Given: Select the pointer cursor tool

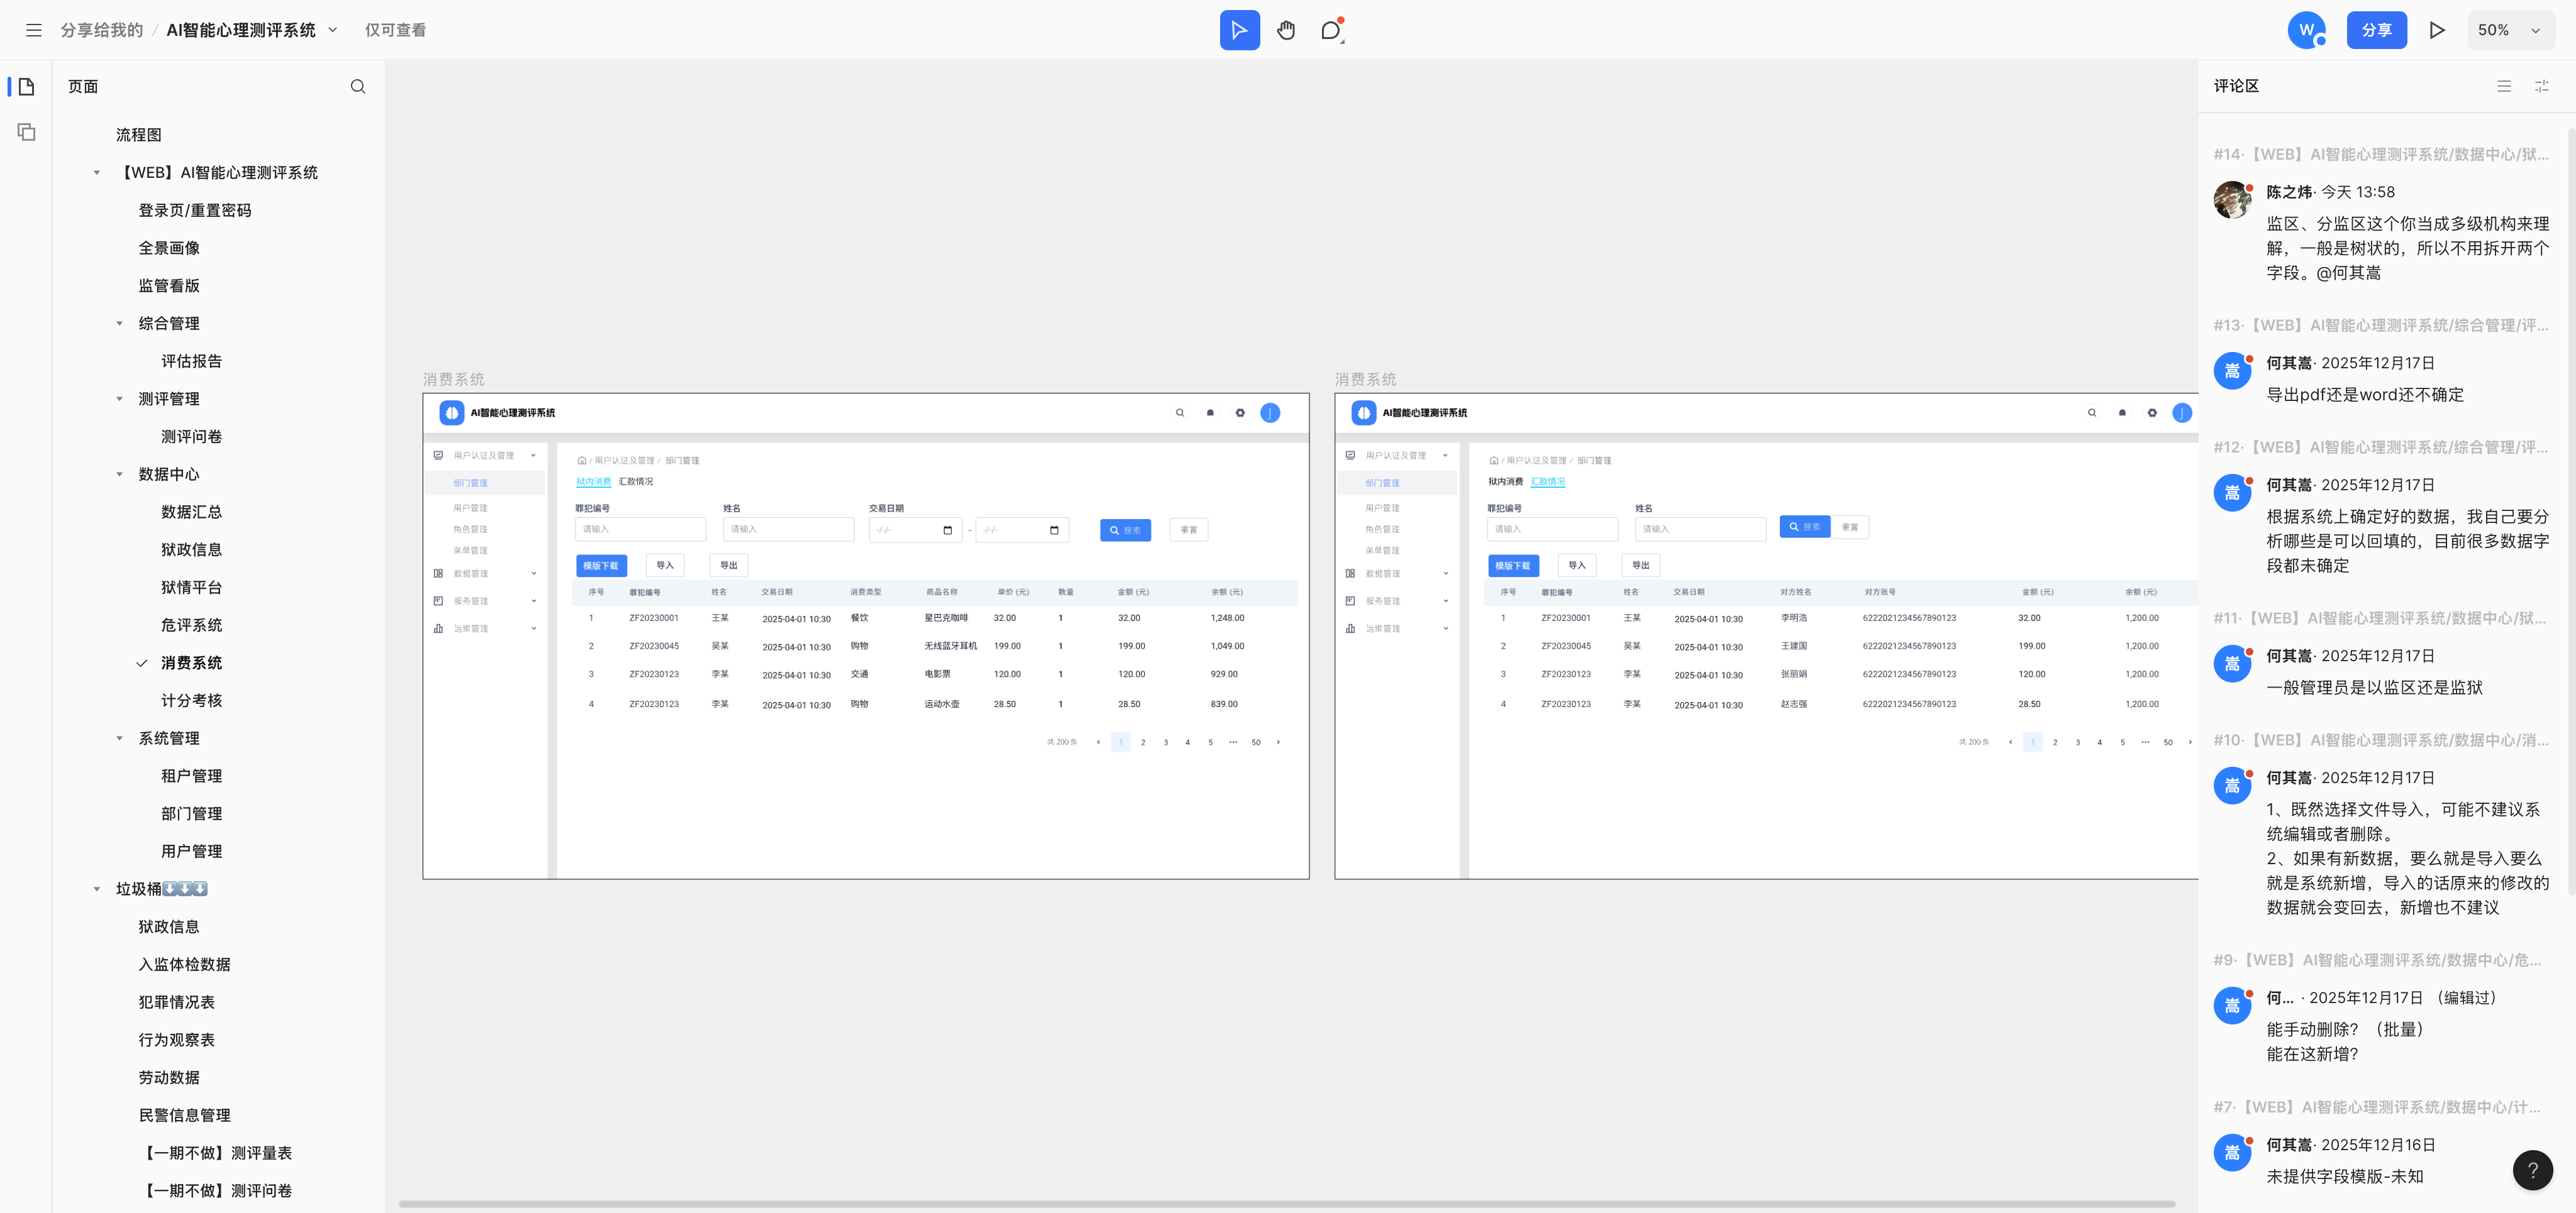Looking at the screenshot, I should click(x=1239, y=30).
